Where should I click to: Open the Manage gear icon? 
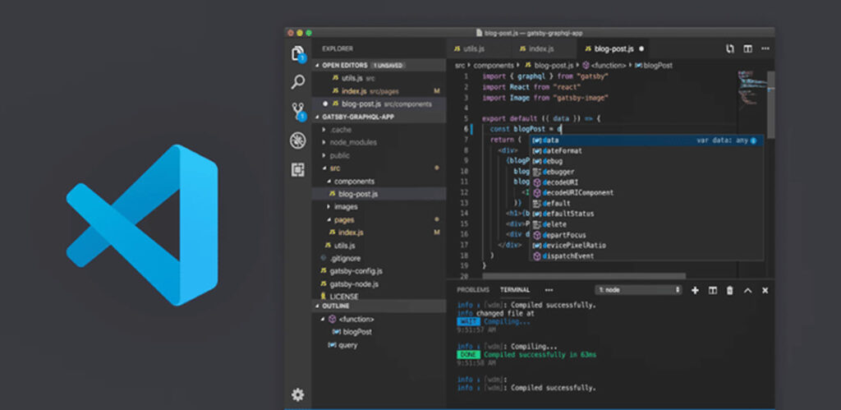click(x=297, y=395)
